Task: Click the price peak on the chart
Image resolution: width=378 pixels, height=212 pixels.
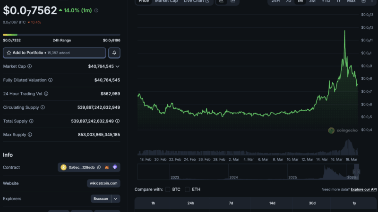Action: tap(344, 31)
